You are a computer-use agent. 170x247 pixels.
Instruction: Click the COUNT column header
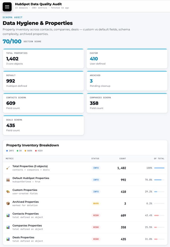tap(123, 158)
